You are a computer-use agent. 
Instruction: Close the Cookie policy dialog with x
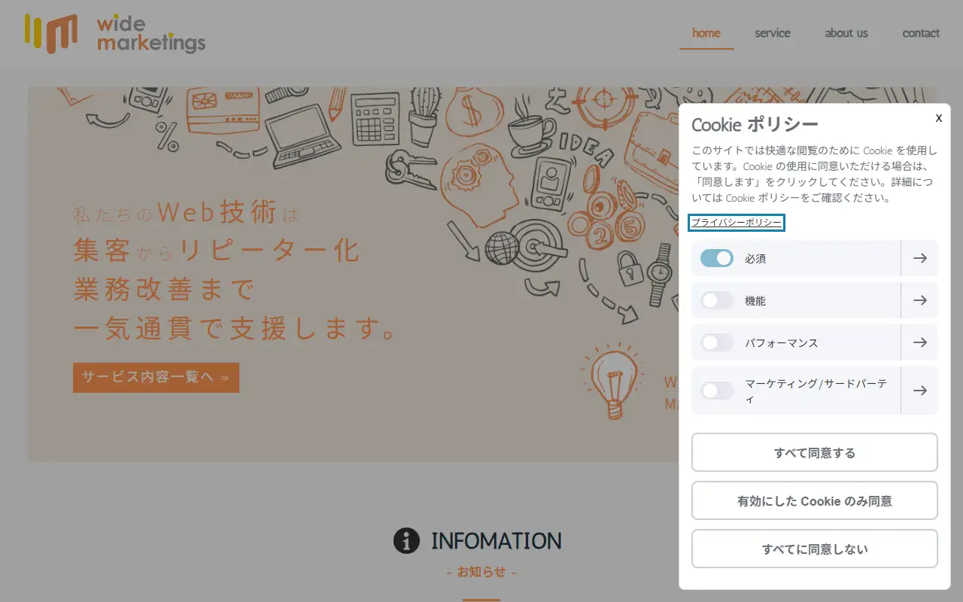pos(939,118)
